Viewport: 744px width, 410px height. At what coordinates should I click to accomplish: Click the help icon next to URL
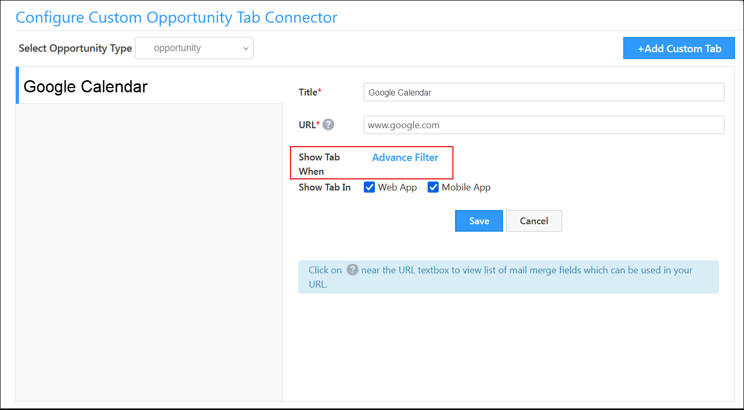(328, 124)
